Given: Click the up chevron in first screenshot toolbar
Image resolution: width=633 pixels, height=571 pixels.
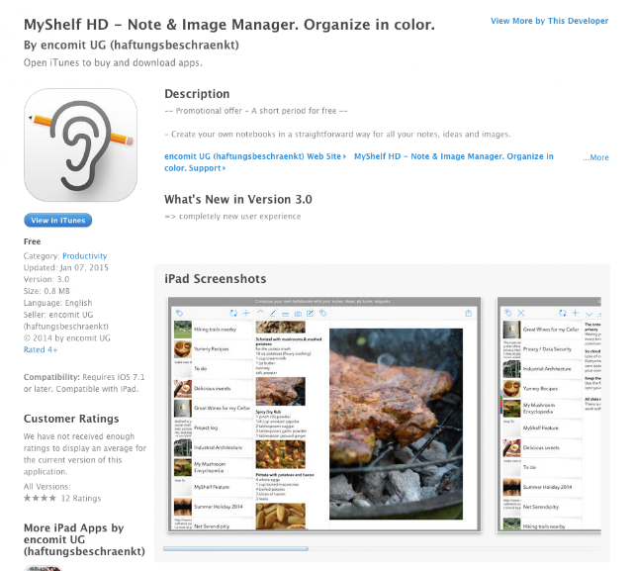Looking at the screenshot, I should [260, 312].
